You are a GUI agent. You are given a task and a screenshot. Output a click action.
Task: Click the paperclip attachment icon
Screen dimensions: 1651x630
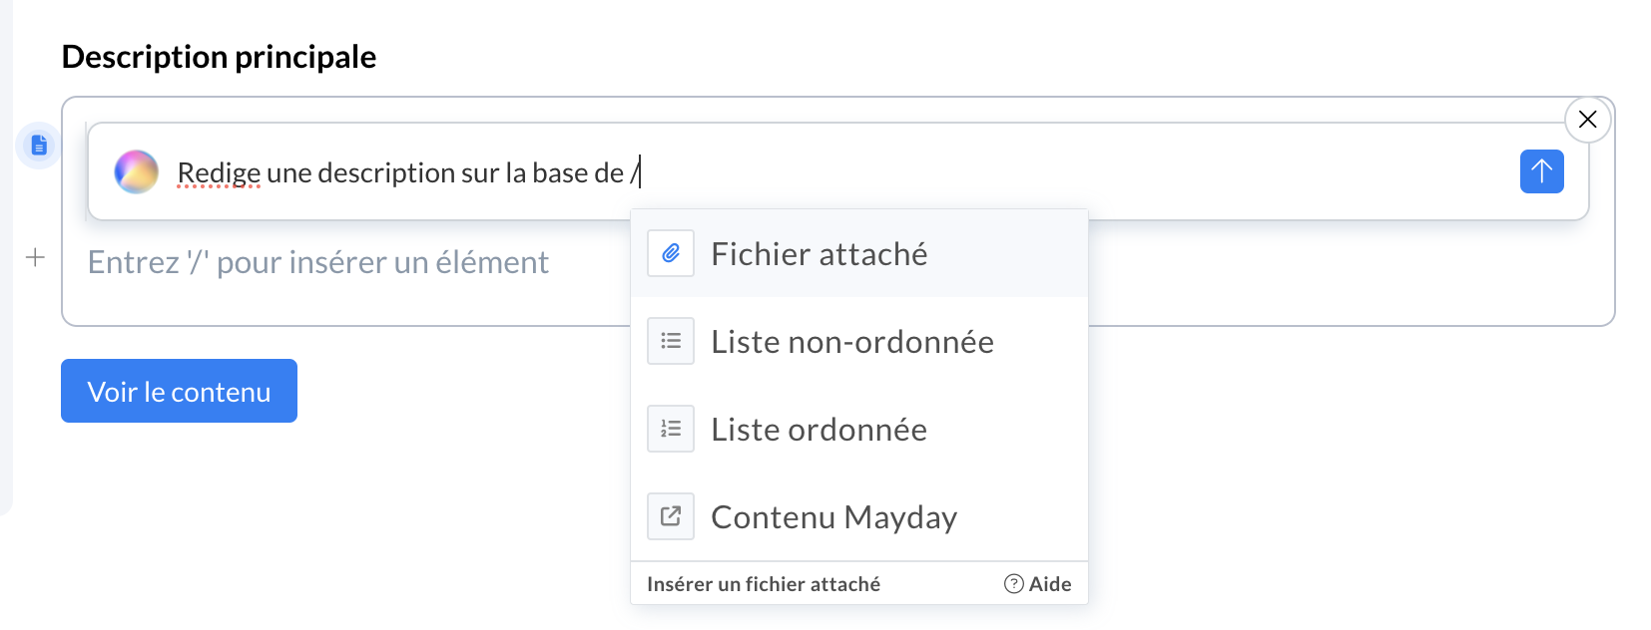(x=671, y=254)
